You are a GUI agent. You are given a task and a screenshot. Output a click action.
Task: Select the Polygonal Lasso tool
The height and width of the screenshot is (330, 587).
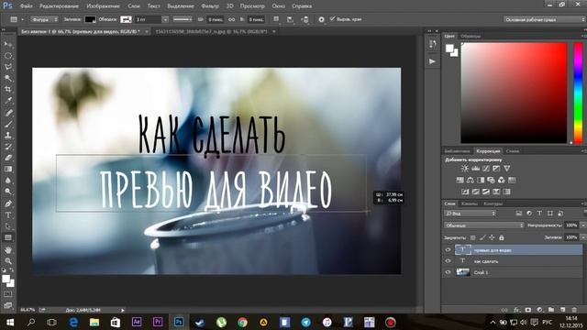click(x=8, y=67)
